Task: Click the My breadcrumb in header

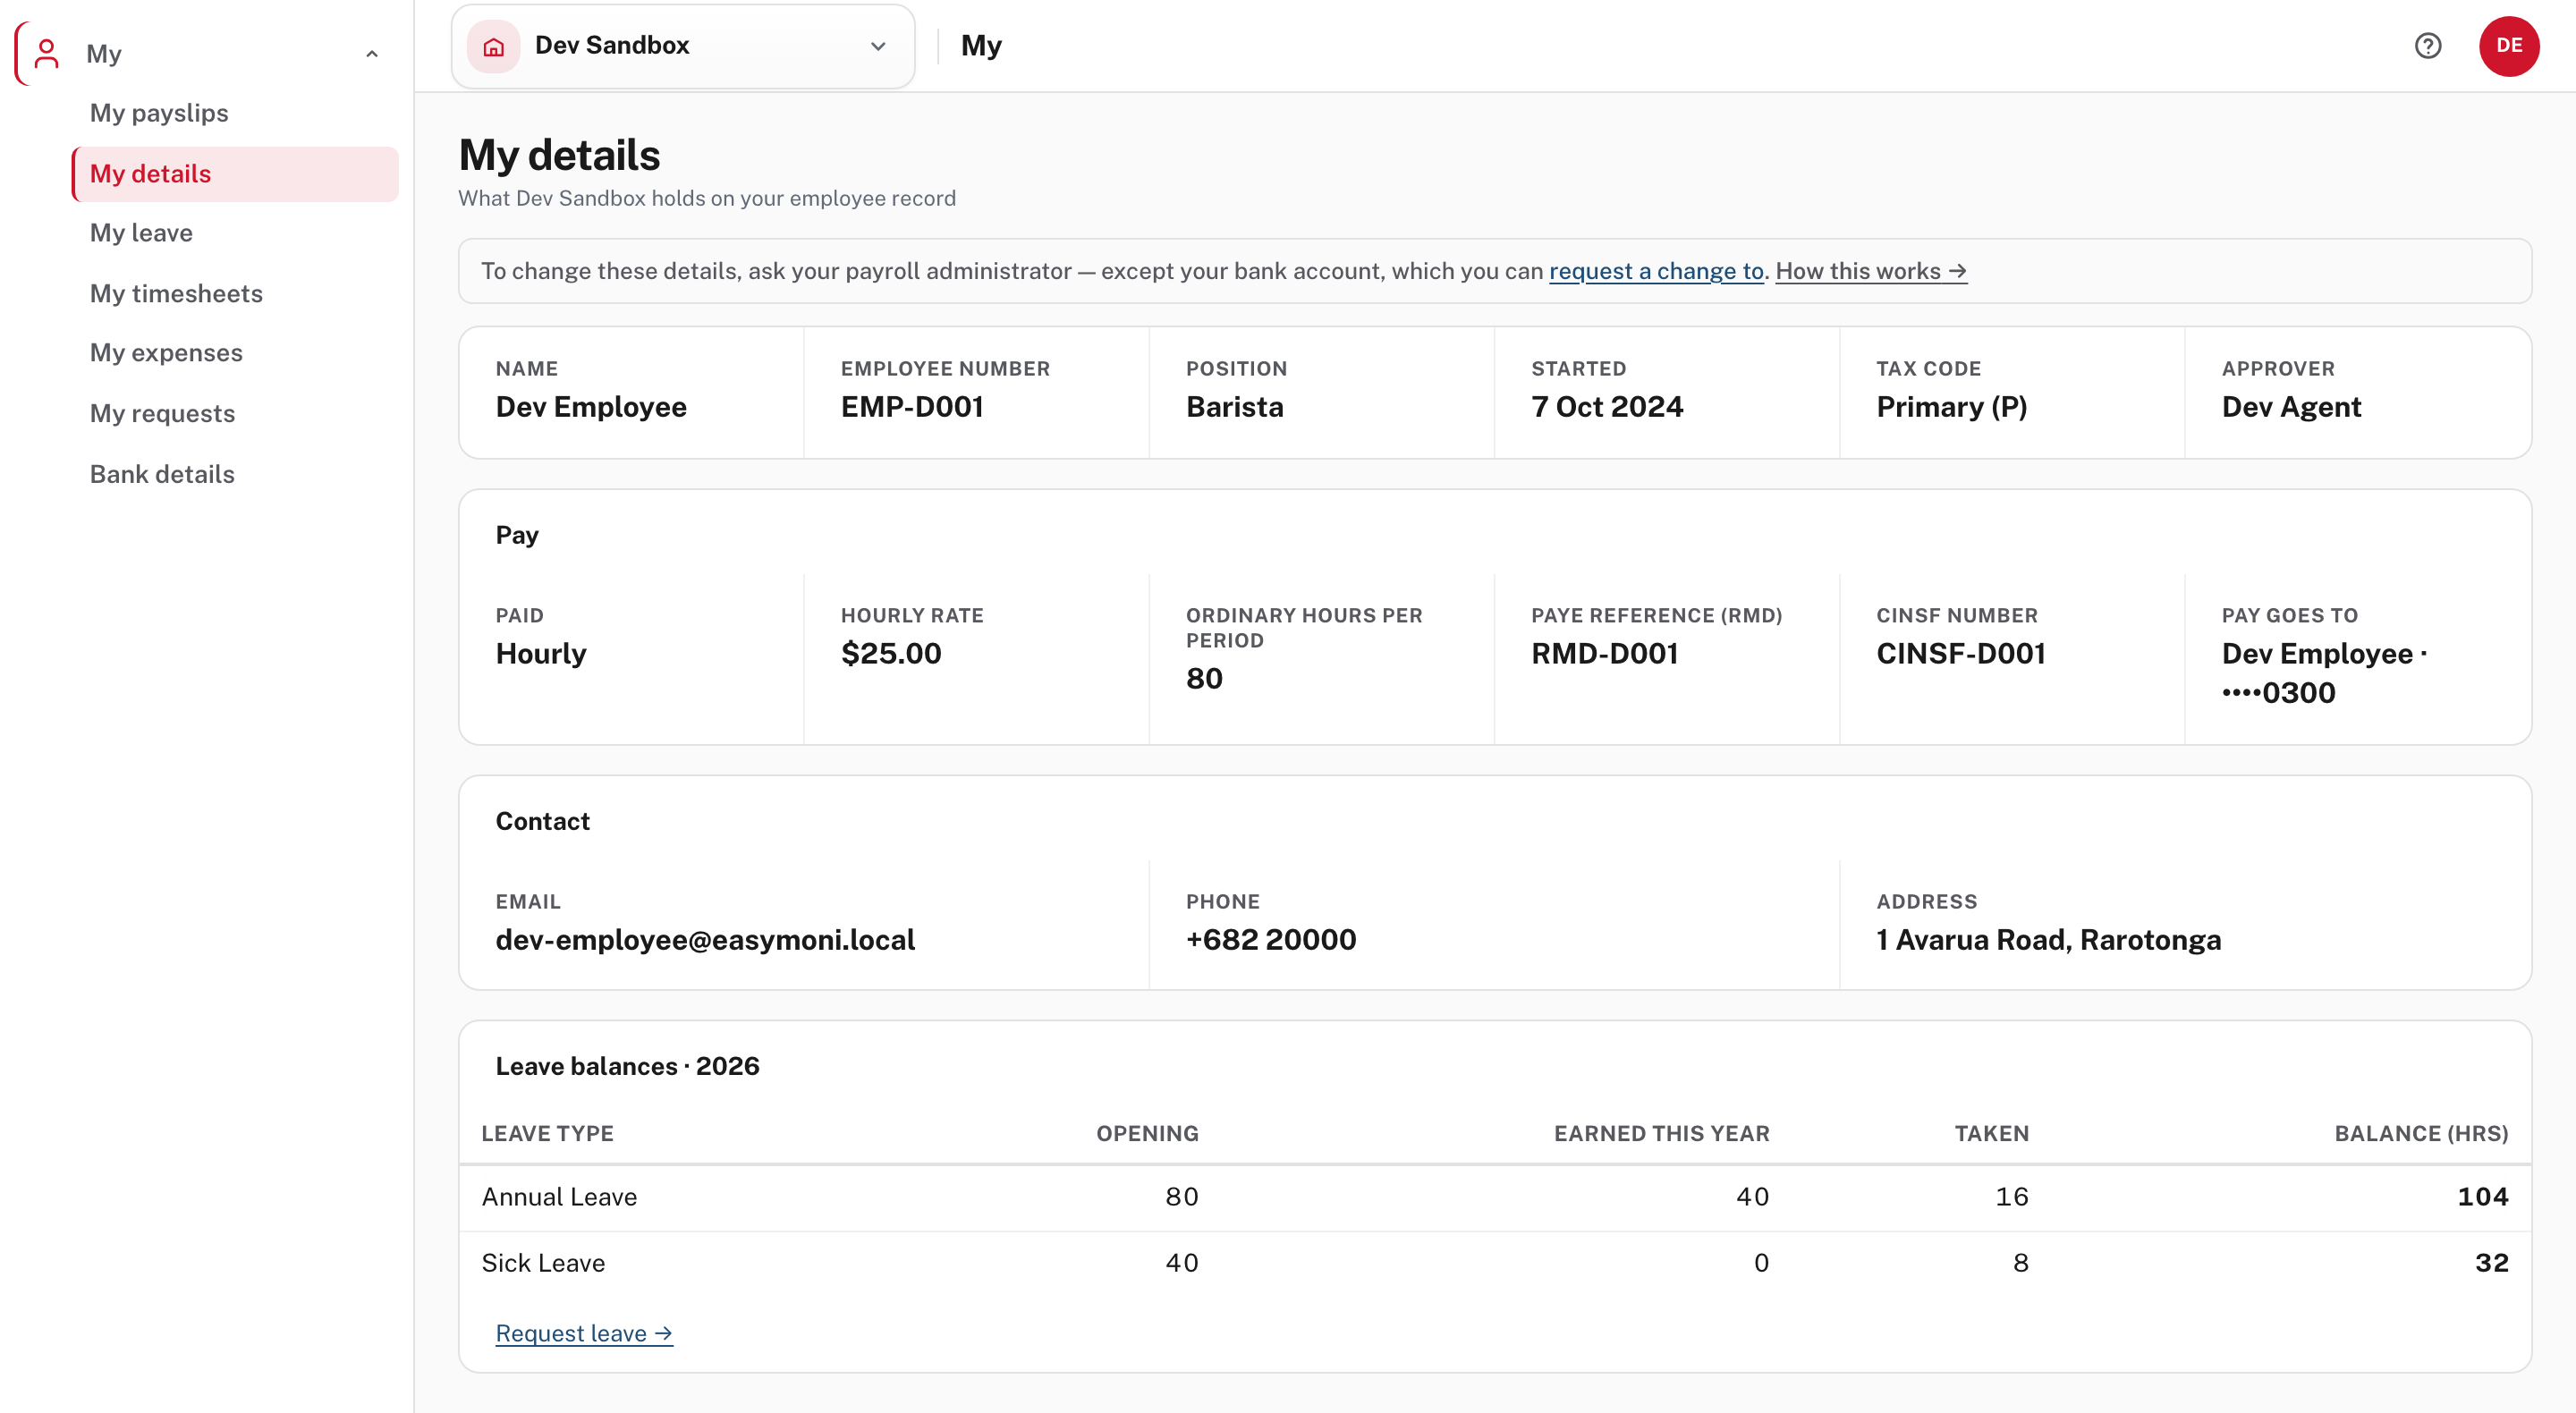Action: click(981, 46)
